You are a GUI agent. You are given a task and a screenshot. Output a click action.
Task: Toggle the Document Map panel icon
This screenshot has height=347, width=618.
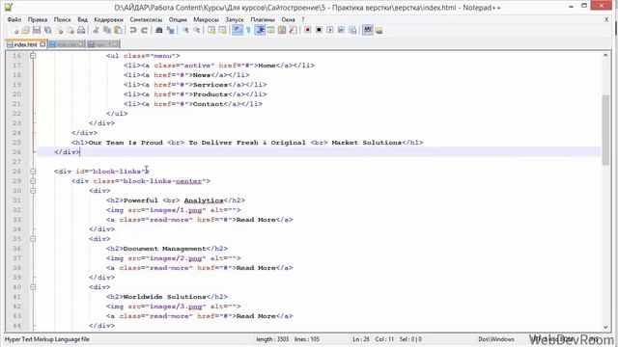coord(282,30)
